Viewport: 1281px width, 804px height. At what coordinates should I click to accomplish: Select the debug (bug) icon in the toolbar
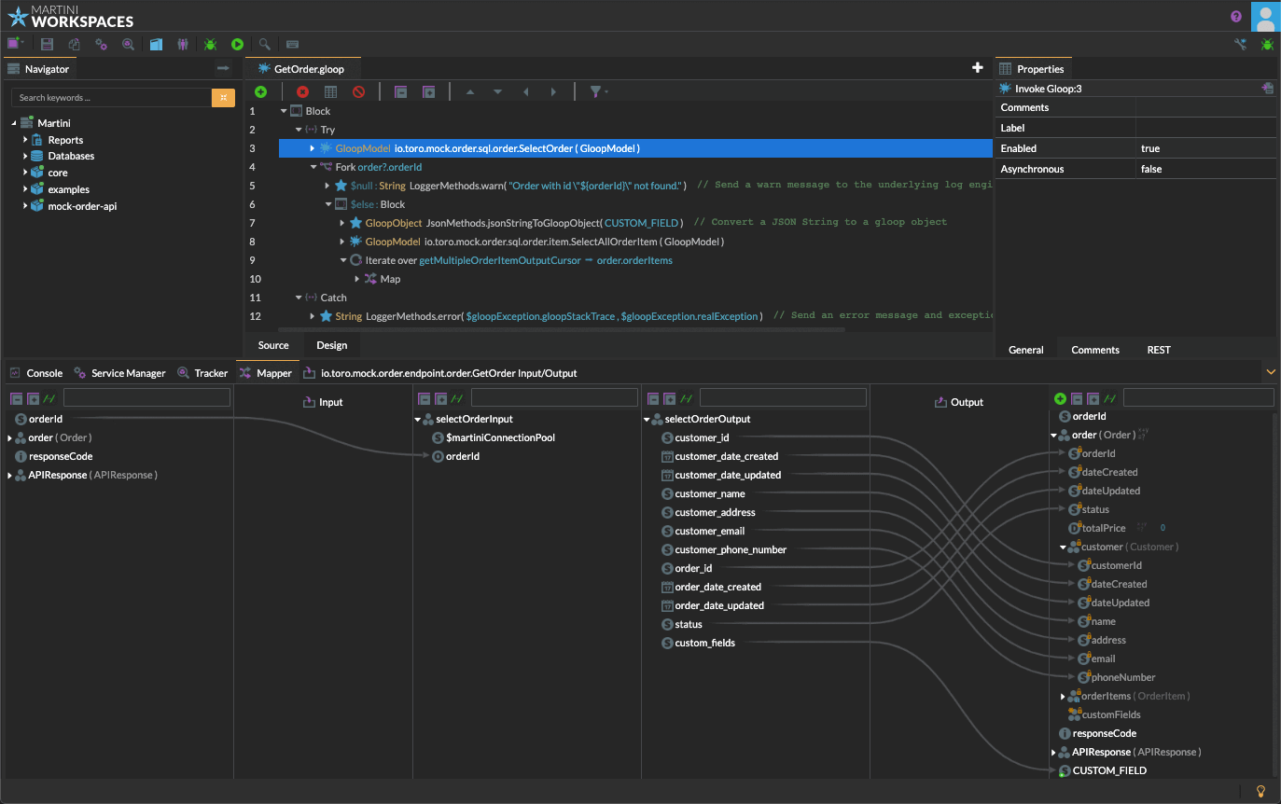click(x=211, y=44)
